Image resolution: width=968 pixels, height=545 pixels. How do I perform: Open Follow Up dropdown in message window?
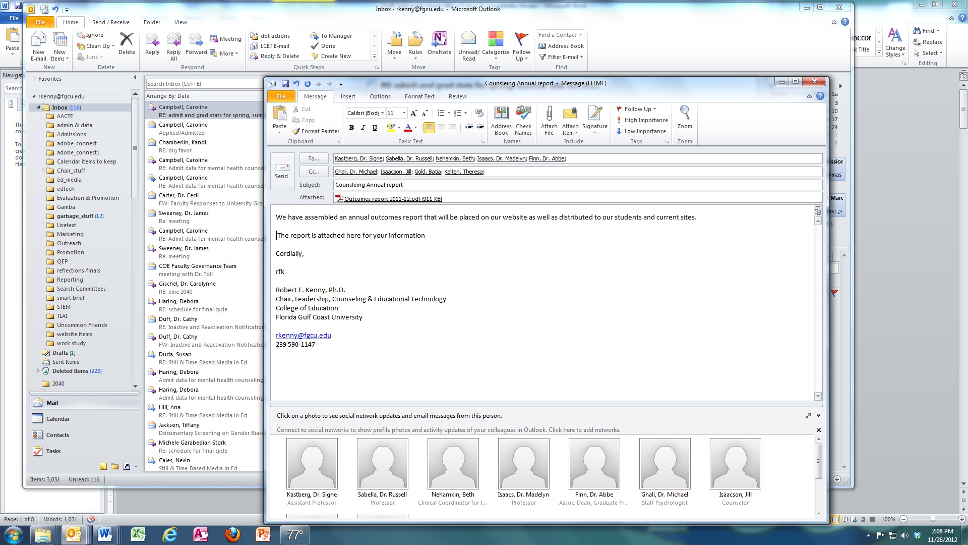(636, 109)
